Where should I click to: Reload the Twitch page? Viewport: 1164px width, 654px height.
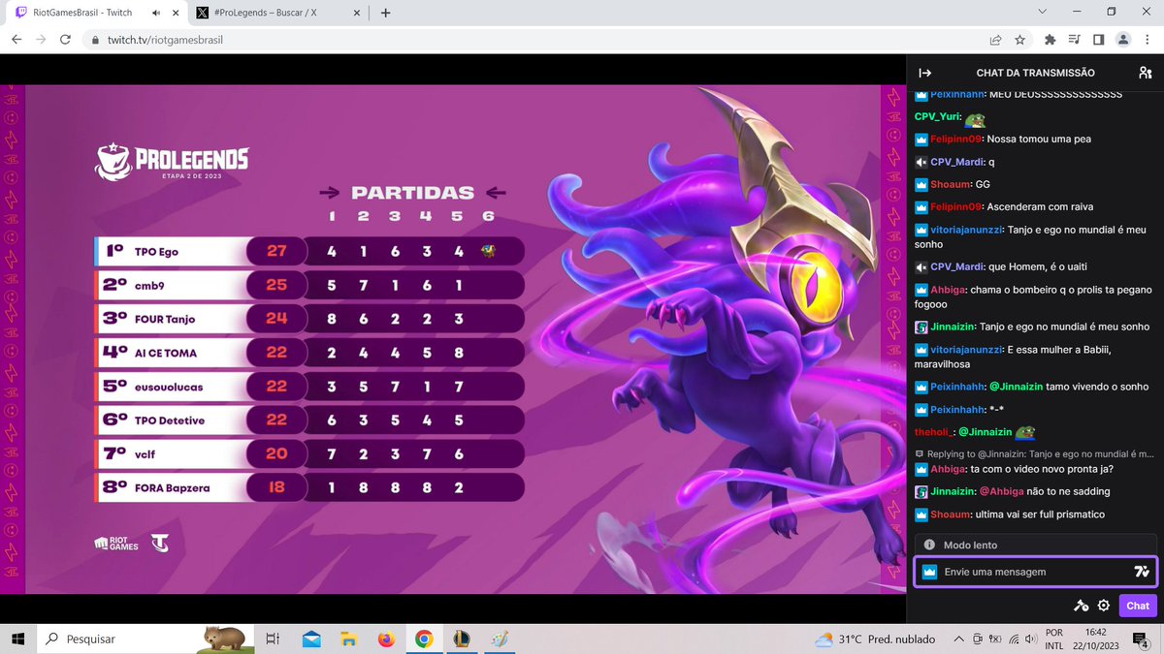tap(65, 40)
